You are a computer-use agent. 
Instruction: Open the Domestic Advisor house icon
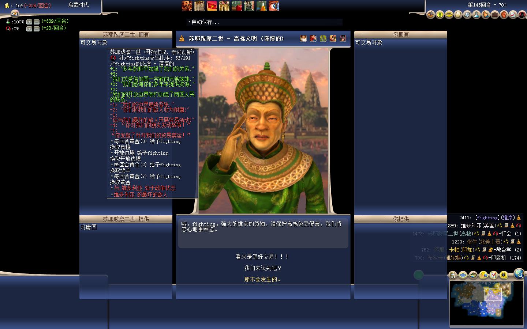coord(431,15)
